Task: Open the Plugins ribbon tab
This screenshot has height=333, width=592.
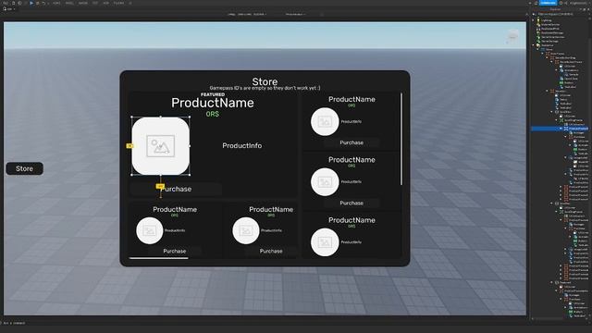Action: point(118,3)
